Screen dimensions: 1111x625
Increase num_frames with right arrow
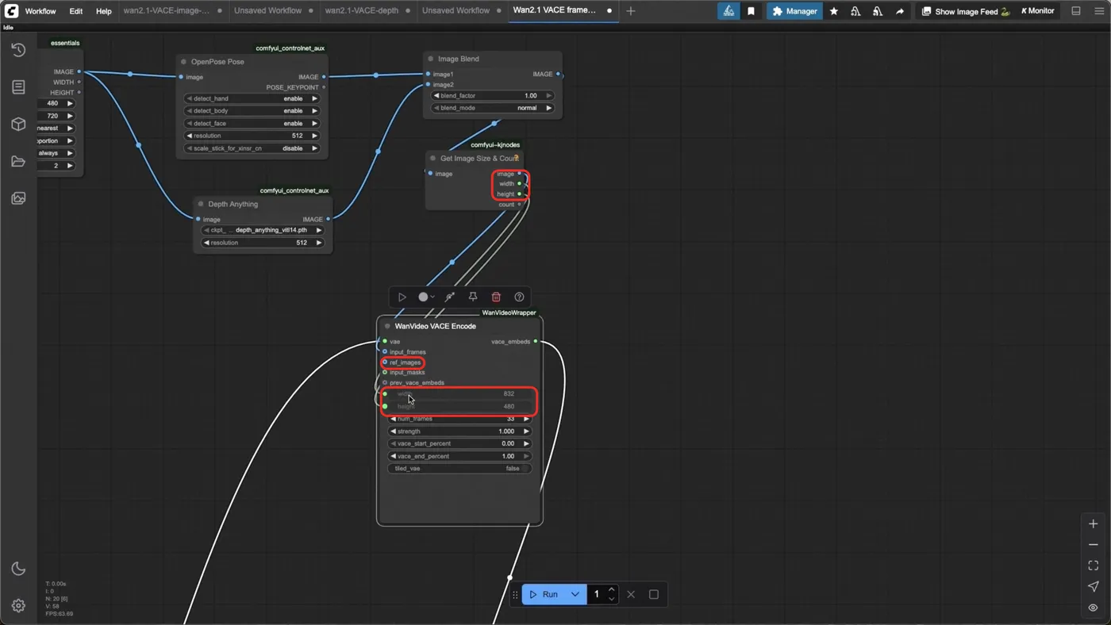(526, 419)
